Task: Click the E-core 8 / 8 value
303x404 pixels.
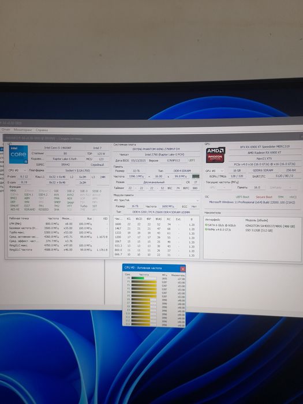Action: (x=24, y=182)
